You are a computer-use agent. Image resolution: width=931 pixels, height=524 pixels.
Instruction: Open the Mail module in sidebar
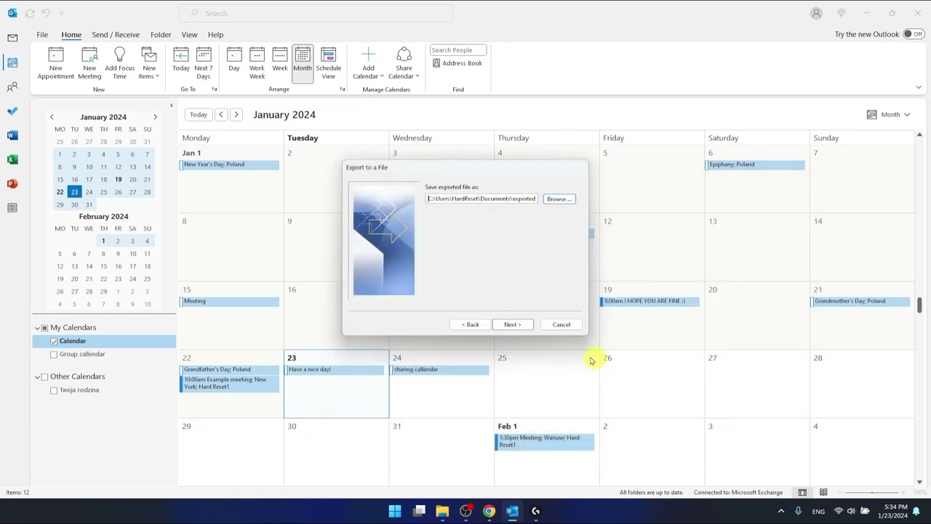12,38
